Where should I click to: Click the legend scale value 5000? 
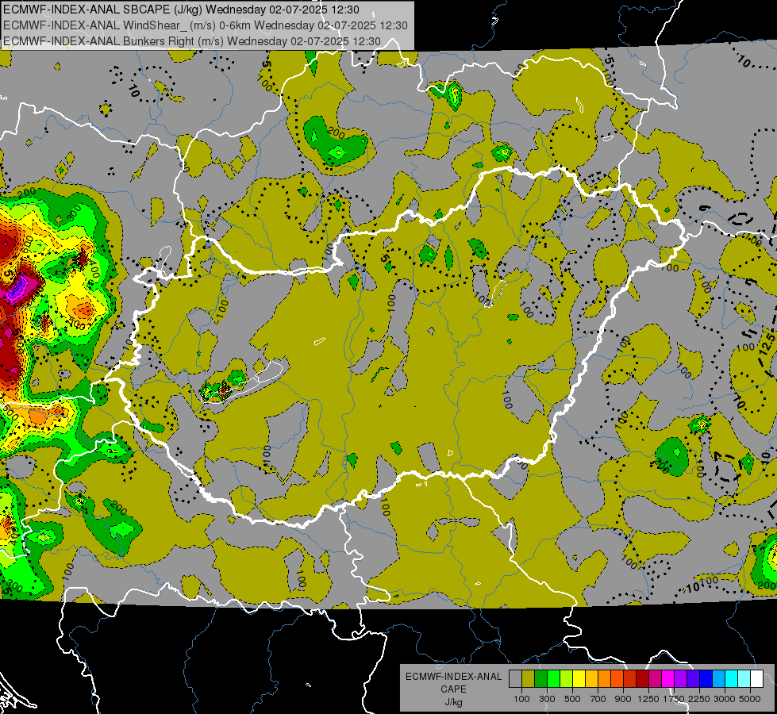point(750,699)
